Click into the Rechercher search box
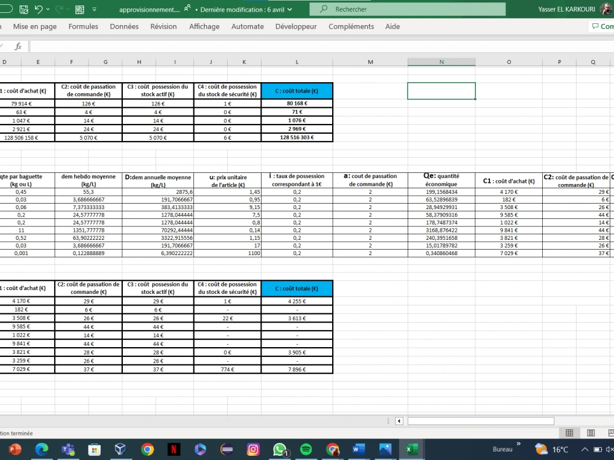 tap(407, 9)
